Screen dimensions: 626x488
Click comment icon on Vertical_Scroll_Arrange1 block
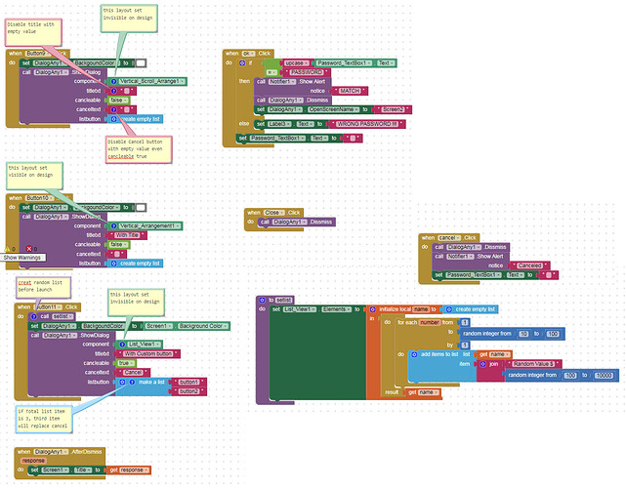click(x=114, y=81)
